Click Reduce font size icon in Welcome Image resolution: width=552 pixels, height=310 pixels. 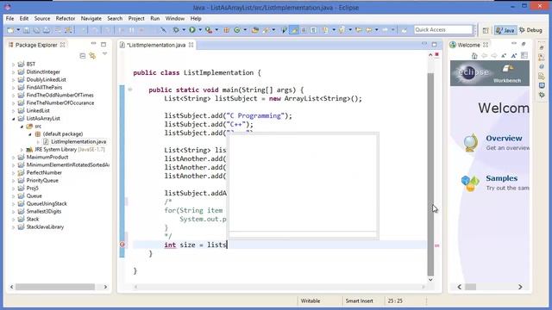pyautogui.click(x=504, y=56)
